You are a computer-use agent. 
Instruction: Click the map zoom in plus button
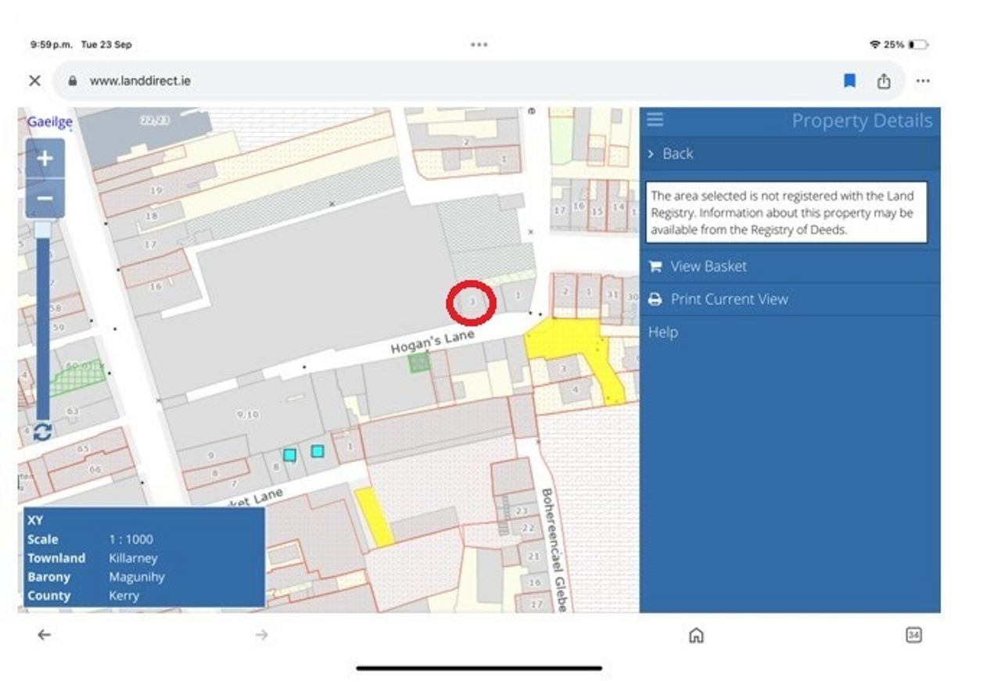point(45,159)
